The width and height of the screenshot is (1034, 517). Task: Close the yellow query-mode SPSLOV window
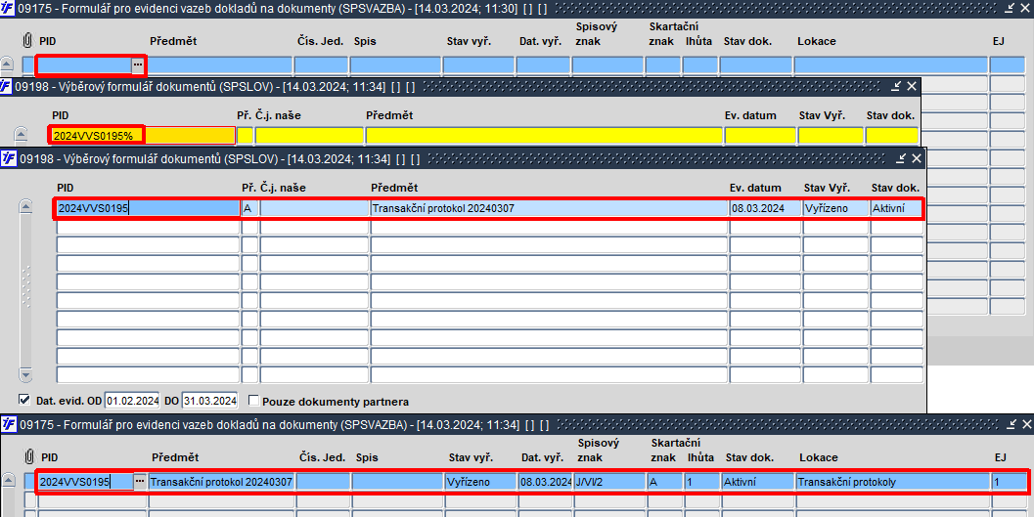912,86
